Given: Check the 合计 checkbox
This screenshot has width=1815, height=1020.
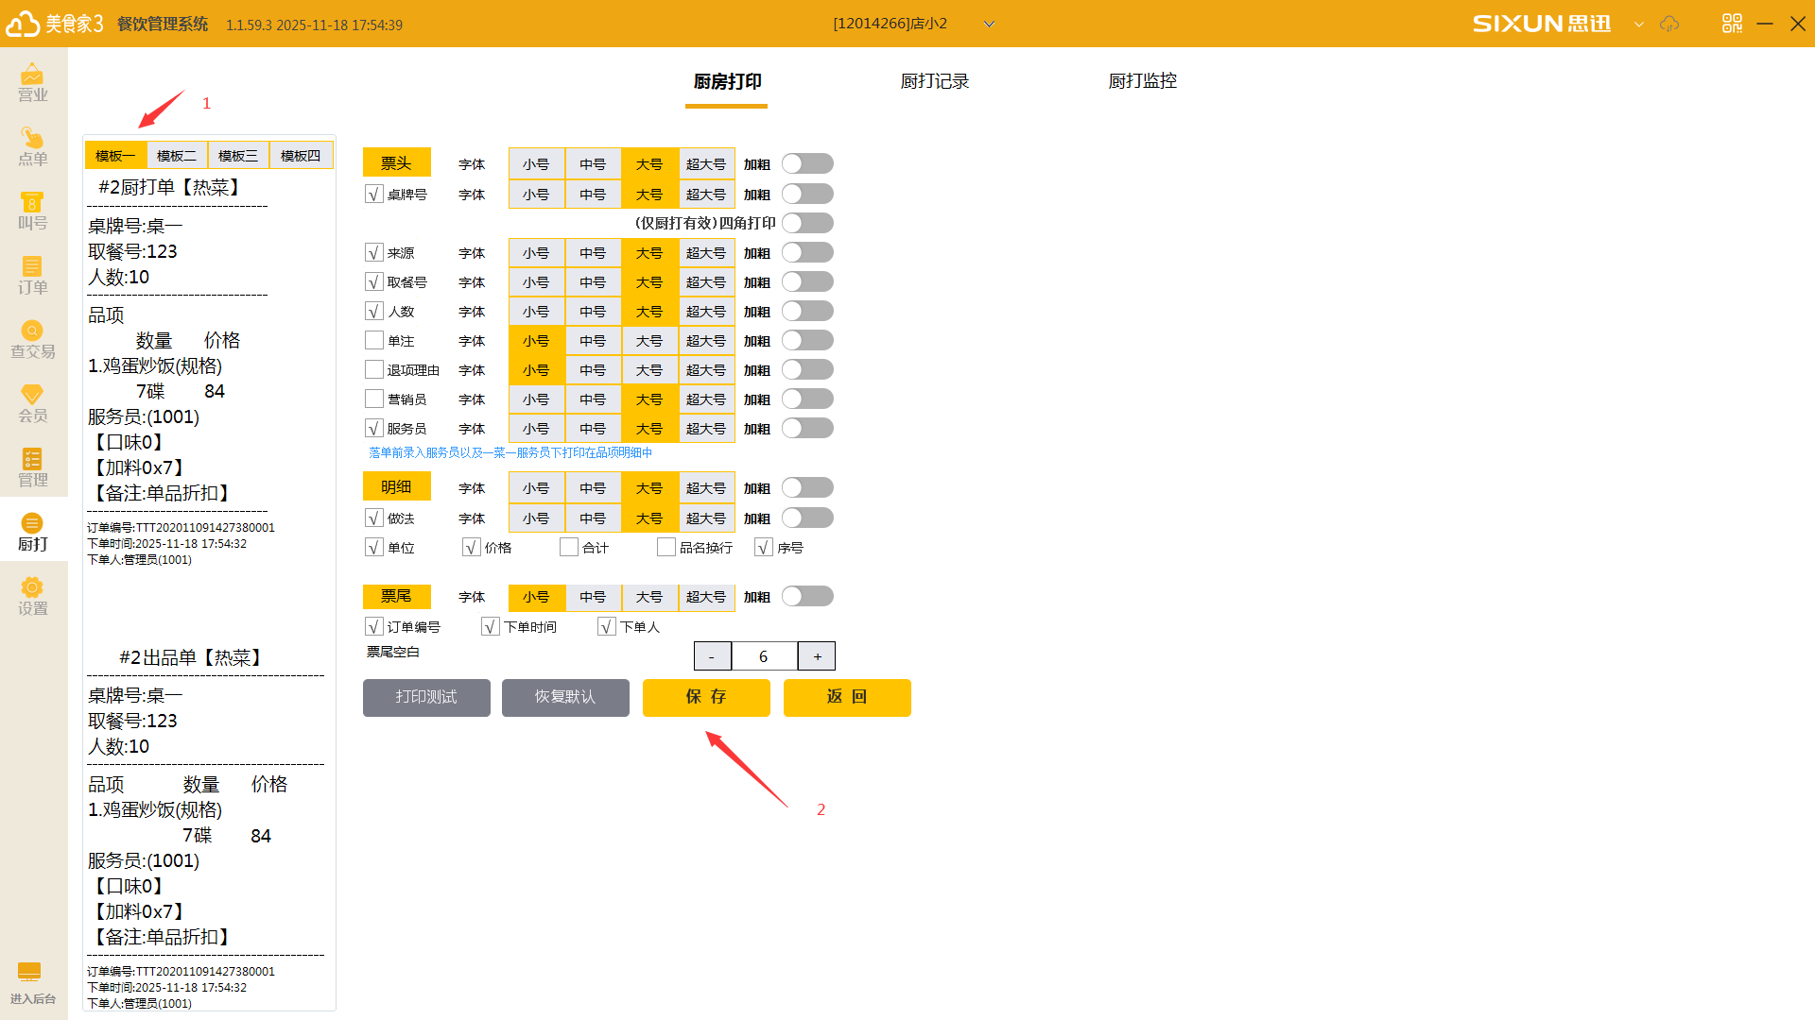Looking at the screenshot, I should tap(569, 548).
